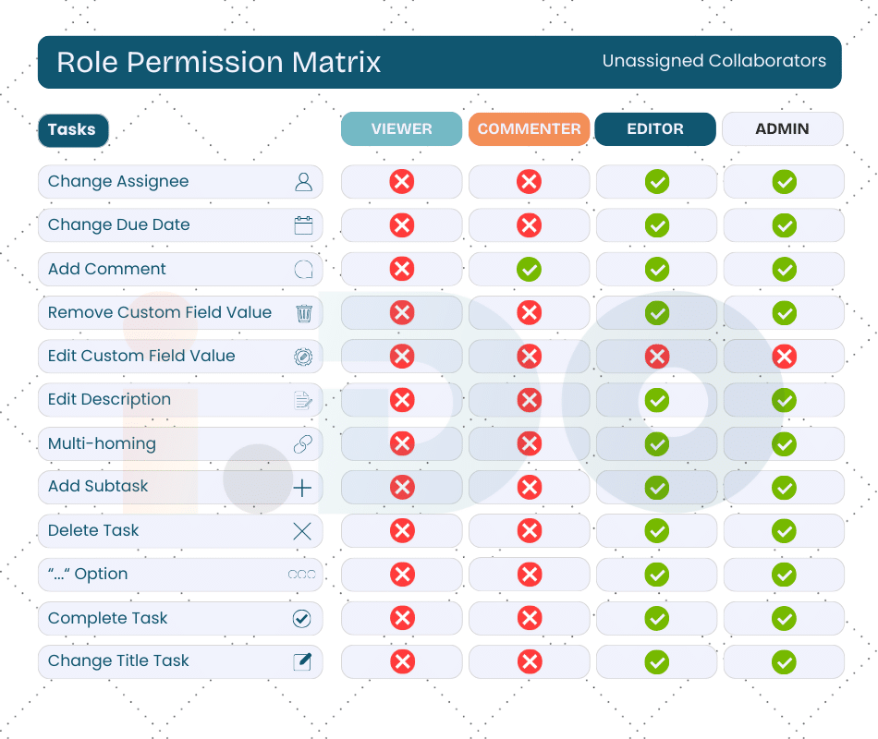Open the Unassigned Collaborators label
The width and height of the screenshot is (878, 739).
(713, 62)
